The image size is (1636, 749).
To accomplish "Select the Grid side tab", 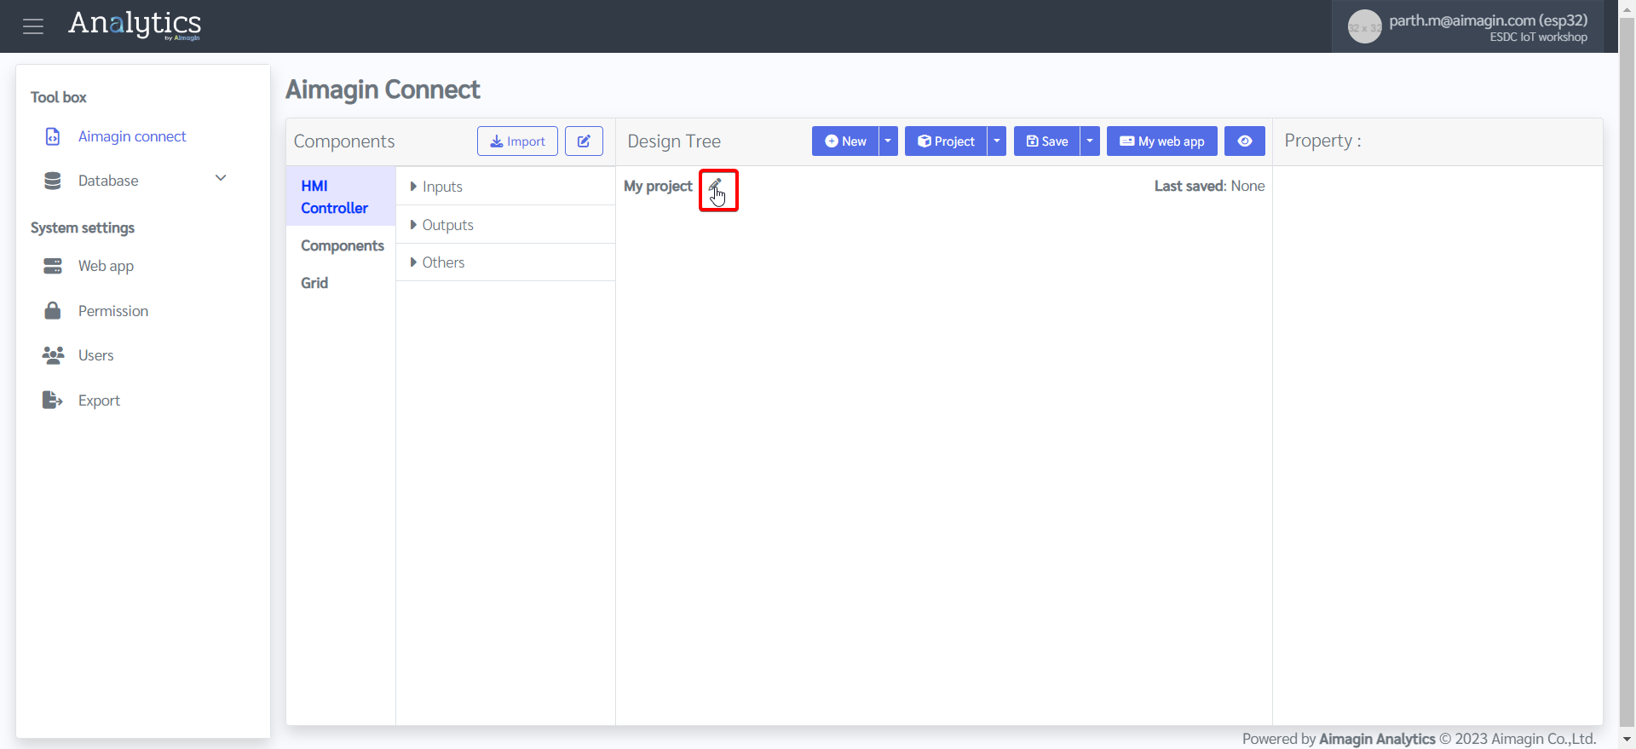I will click(314, 283).
